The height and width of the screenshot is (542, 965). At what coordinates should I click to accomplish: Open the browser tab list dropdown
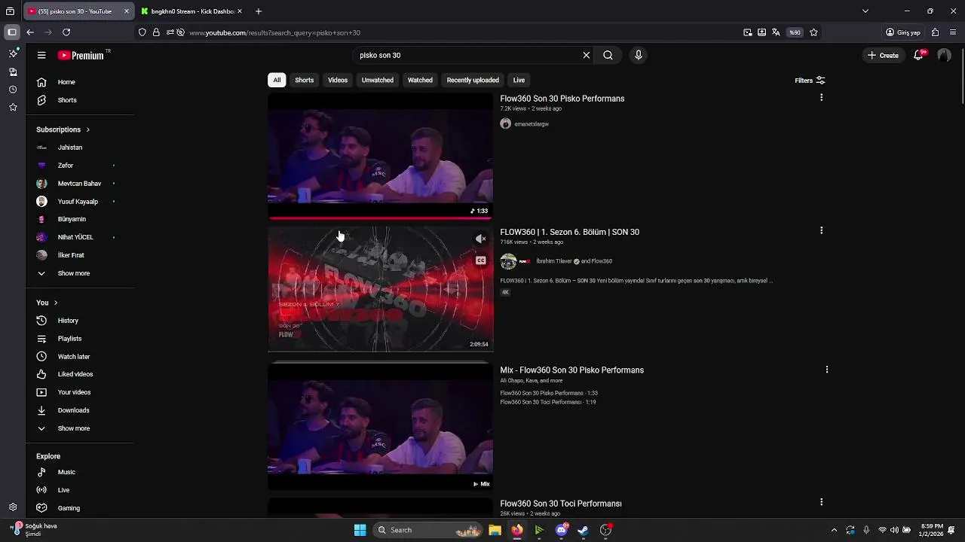click(x=865, y=11)
